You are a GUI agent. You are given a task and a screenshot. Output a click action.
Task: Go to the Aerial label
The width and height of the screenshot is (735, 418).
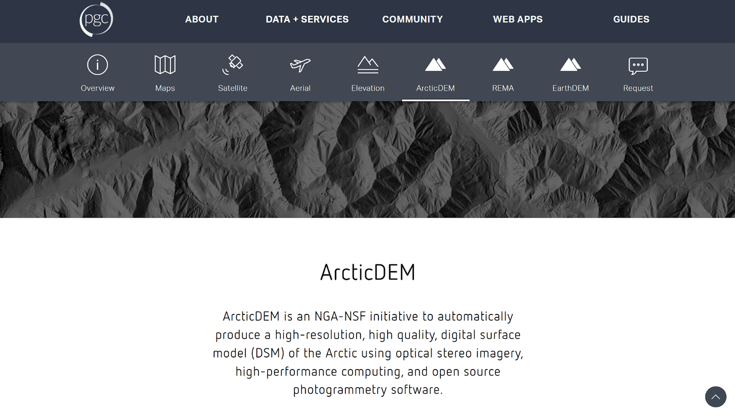pos(300,88)
